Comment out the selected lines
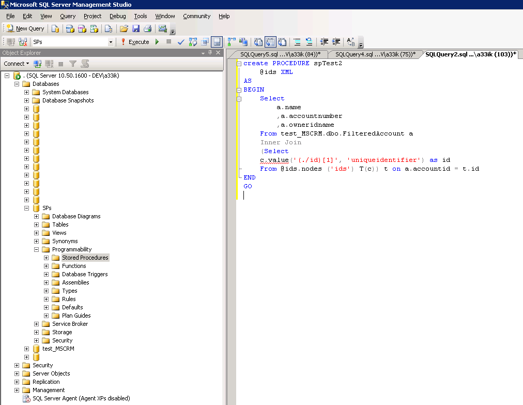The image size is (523, 405). [297, 42]
